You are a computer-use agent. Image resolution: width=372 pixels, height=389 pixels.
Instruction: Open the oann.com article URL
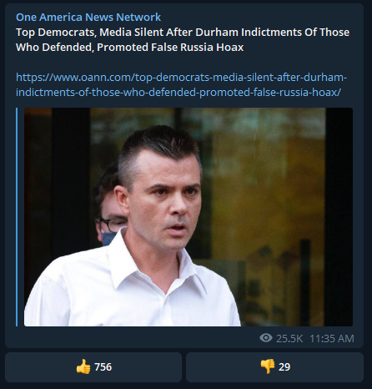click(181, 84)
